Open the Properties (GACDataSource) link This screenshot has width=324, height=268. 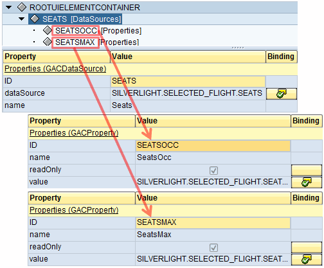coord(55,69)
